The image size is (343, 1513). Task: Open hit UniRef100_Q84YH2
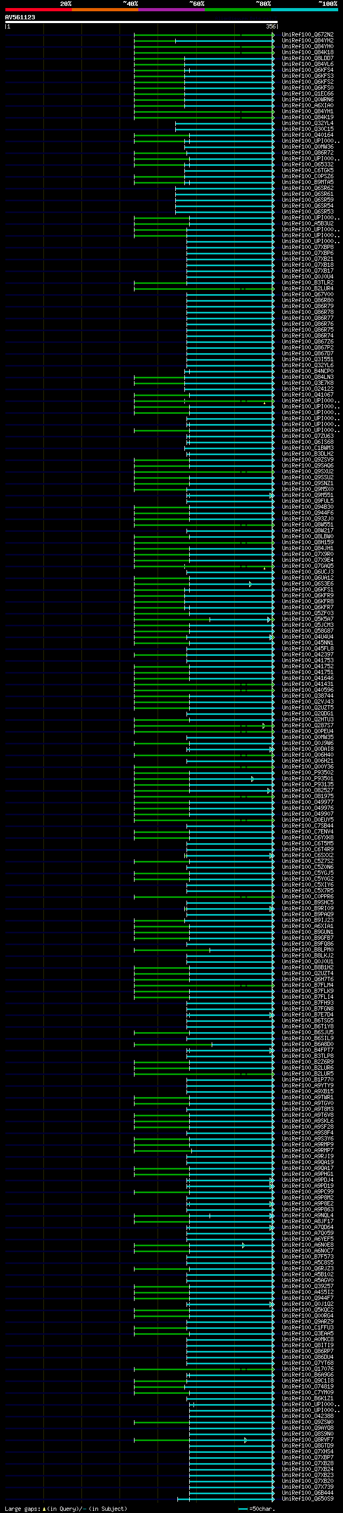pyautogui.click(x=308, y=41)
